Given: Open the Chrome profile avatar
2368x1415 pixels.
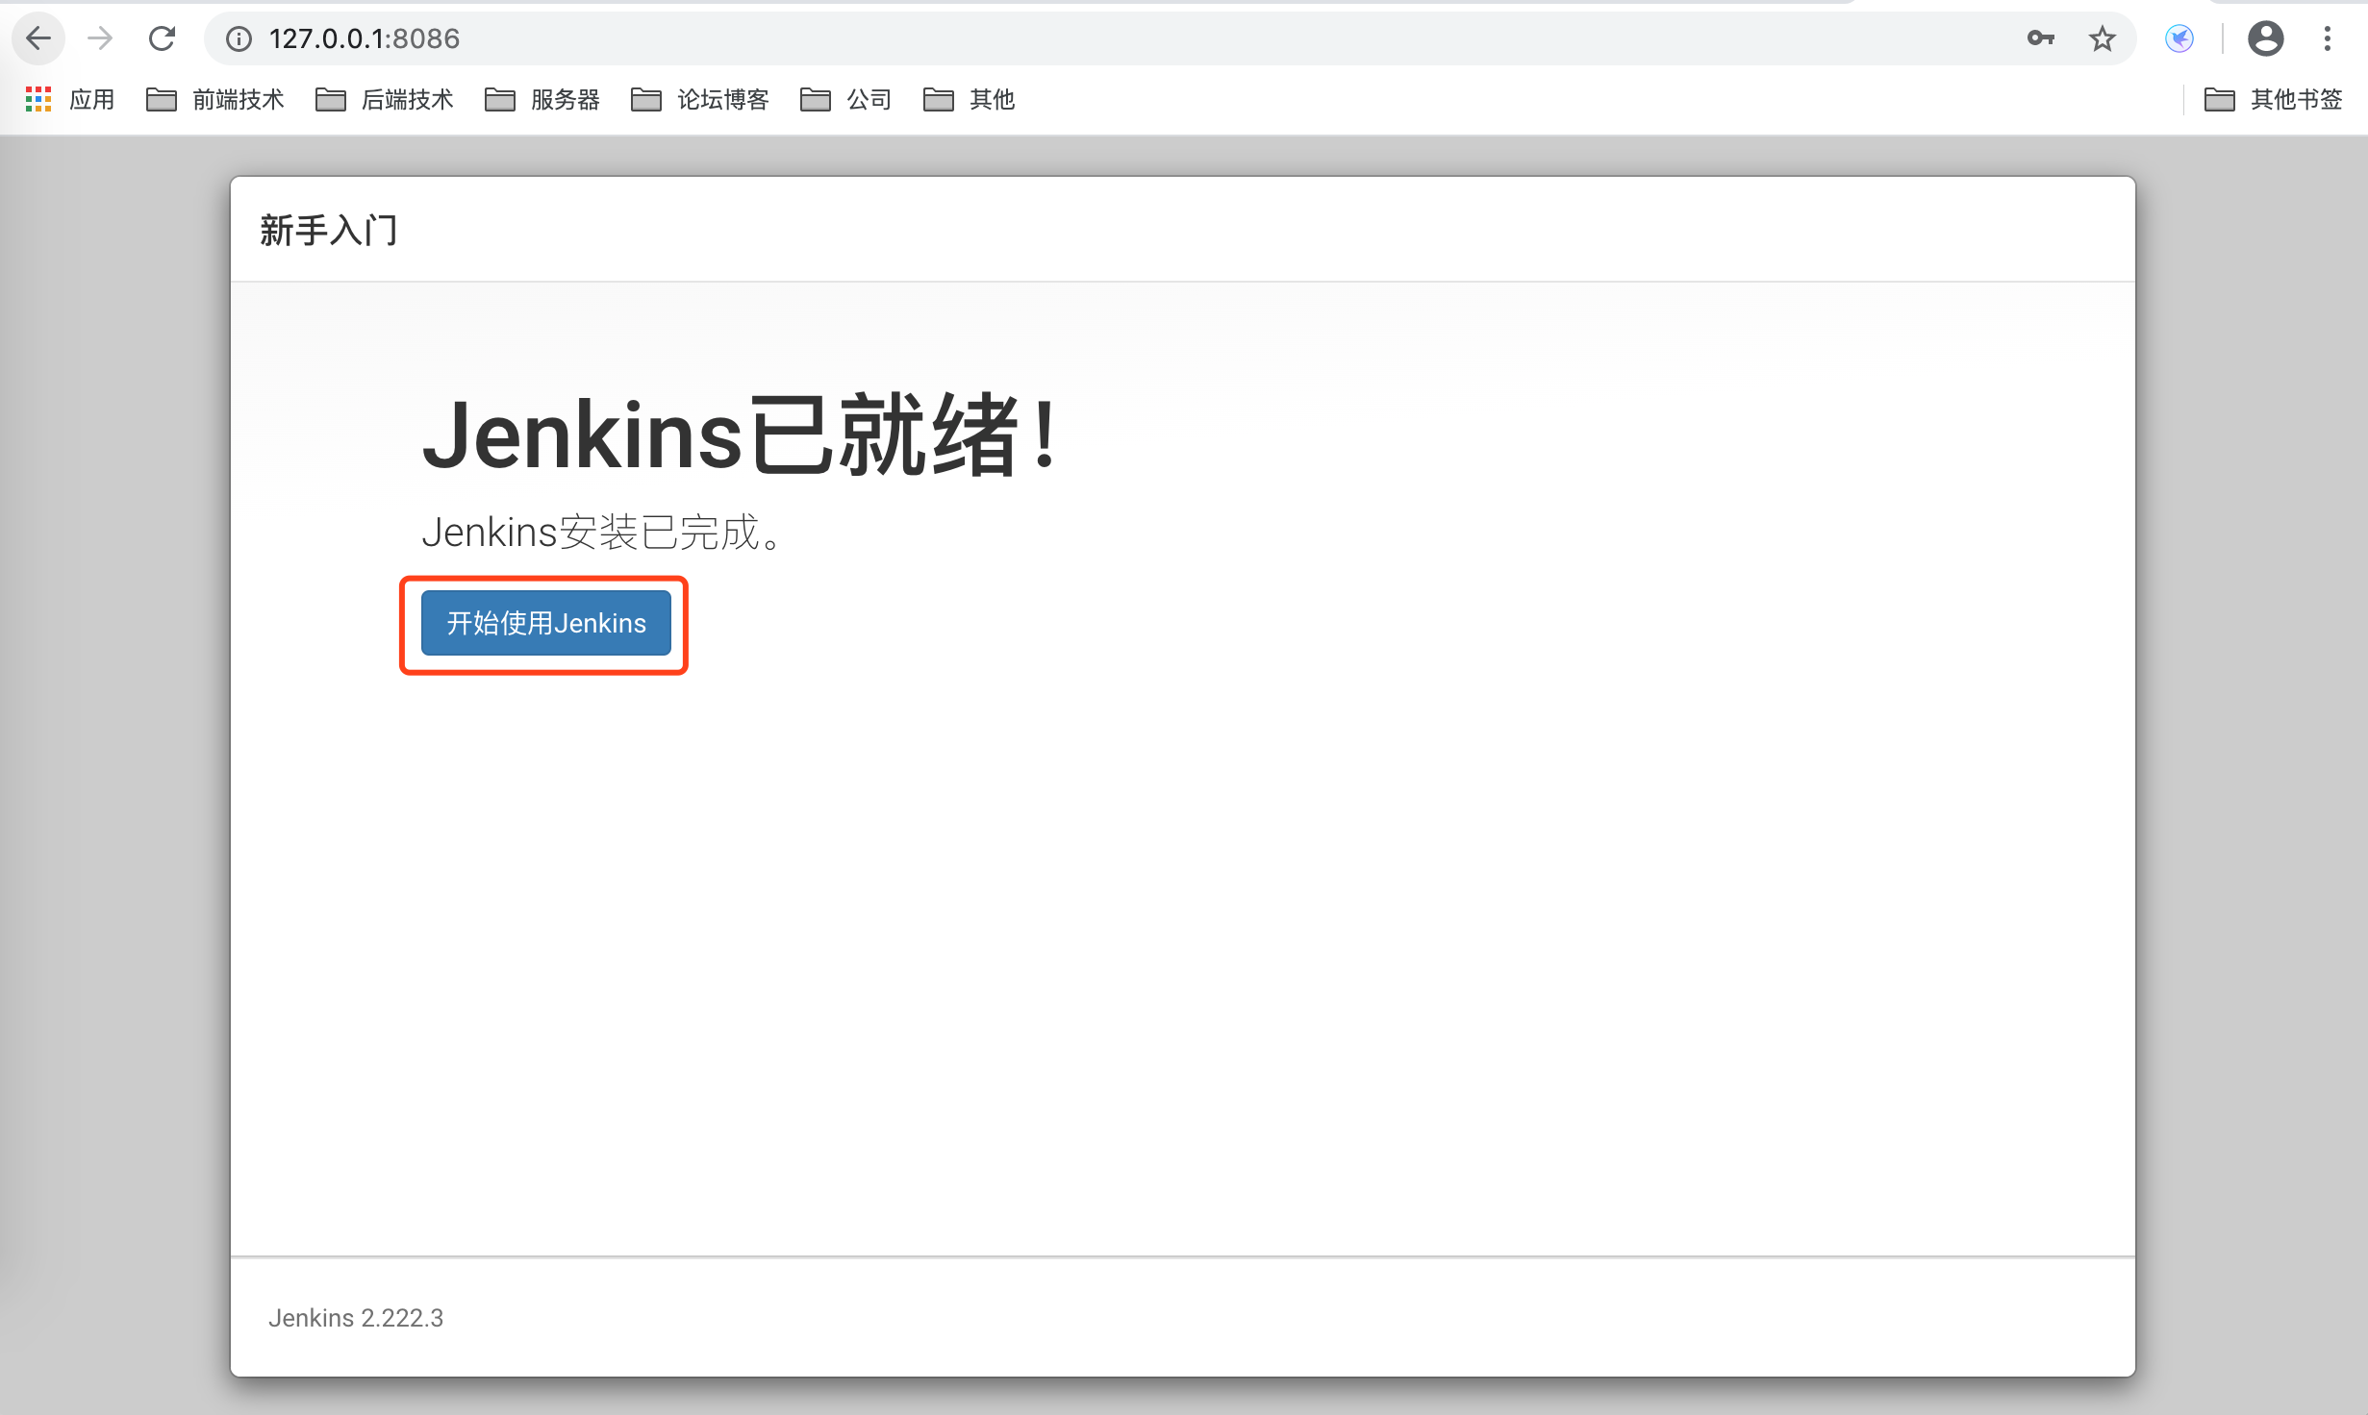Looking at the screenshot, I should click(x=2266, y=38).
